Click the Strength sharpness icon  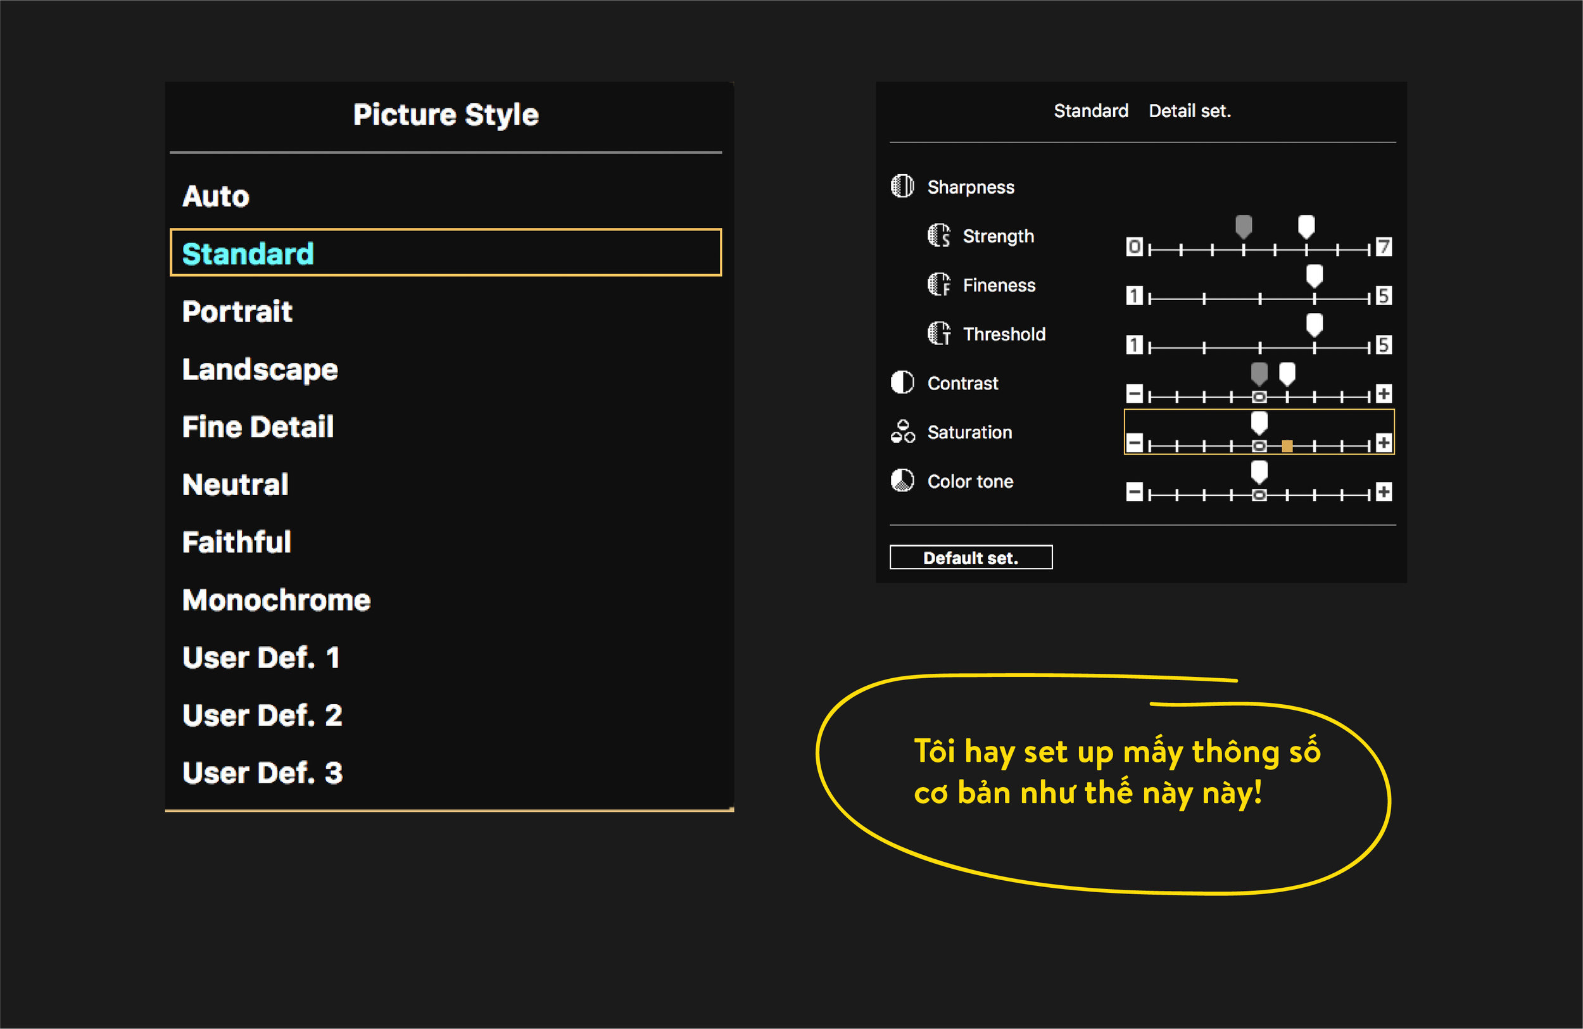coord(938,236)
